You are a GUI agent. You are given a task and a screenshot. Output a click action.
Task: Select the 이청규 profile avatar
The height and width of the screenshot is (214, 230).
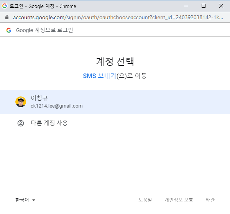[x=21, y=102]
